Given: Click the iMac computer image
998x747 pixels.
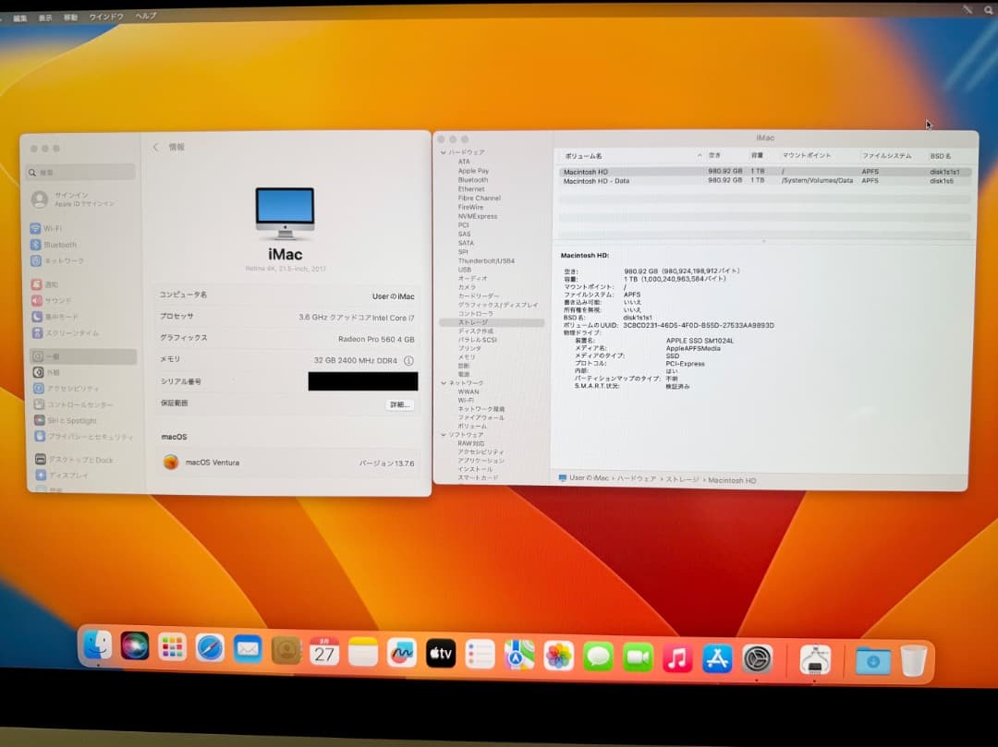Looking at the screenshot, I should pyautogui.click(x=285, y=213).
